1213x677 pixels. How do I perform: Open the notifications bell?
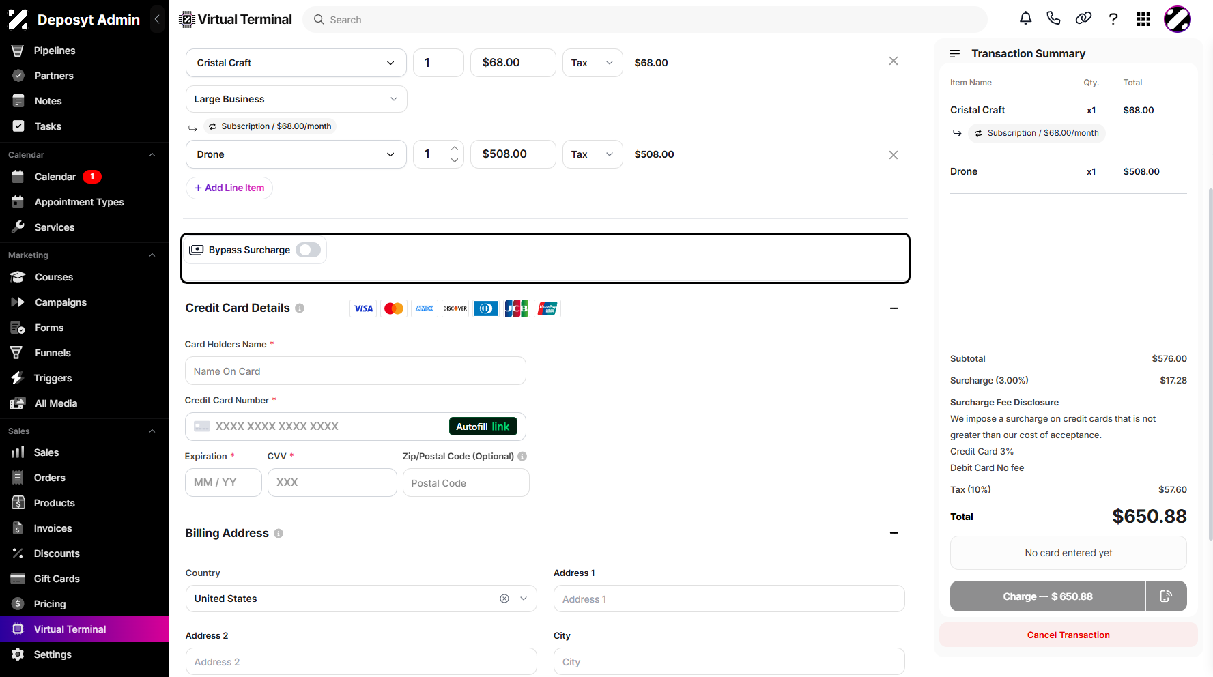tap(1025, 18)
